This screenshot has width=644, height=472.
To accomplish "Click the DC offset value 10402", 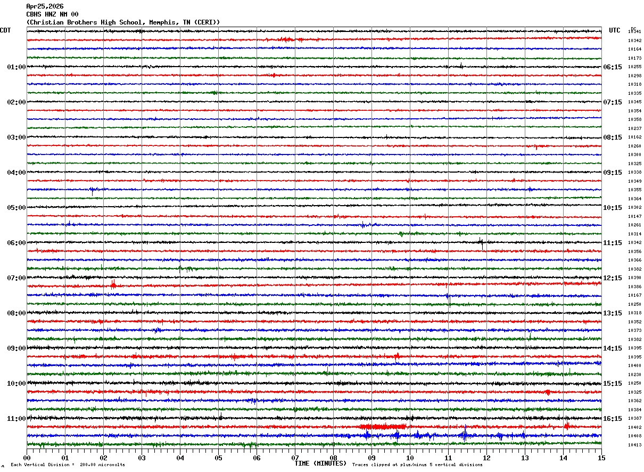I will pyautogui.click(x=634, y=427).
